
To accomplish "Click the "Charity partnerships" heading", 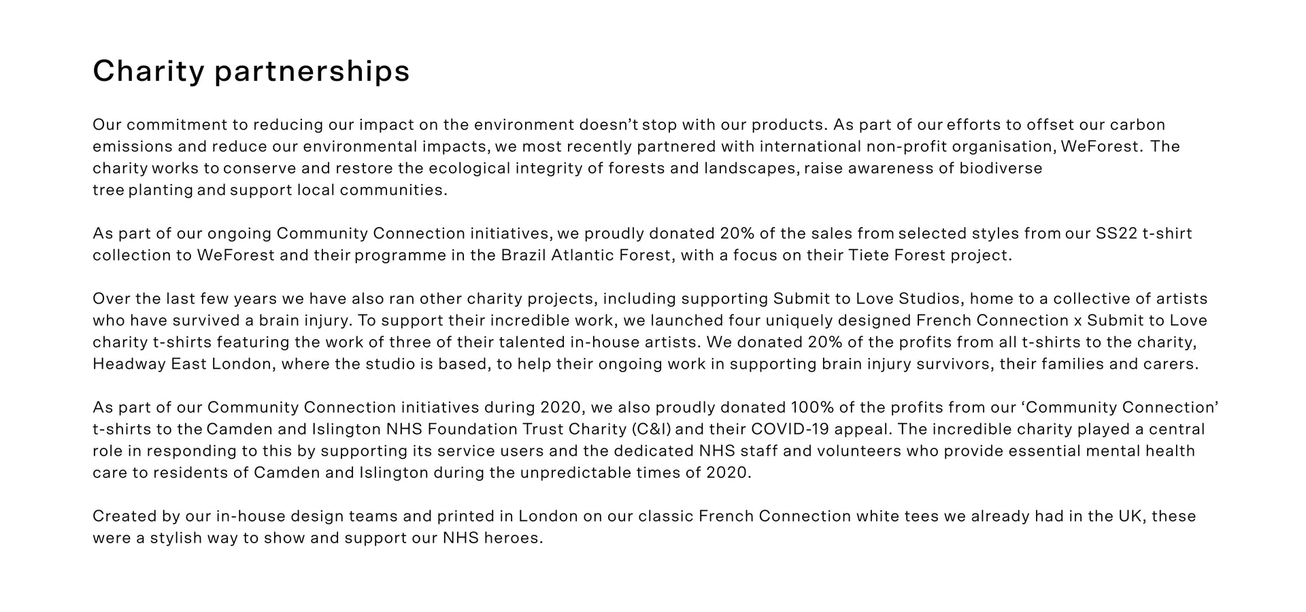I will pyautogui.click(x=251, y=71).
